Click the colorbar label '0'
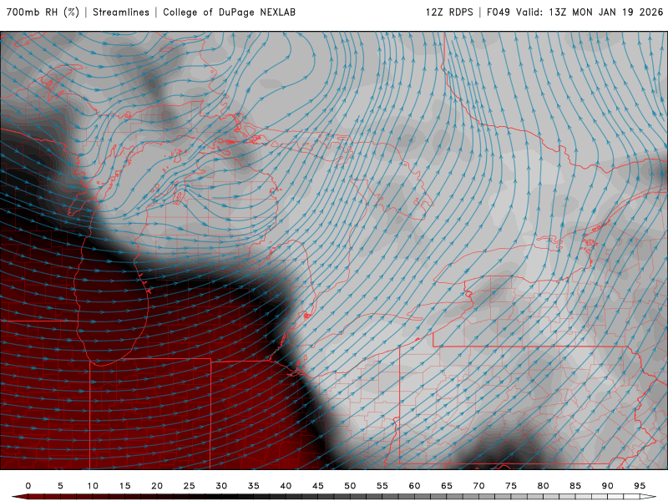The width and height of the screenshot is (668, 501). (x=28, y=486)
